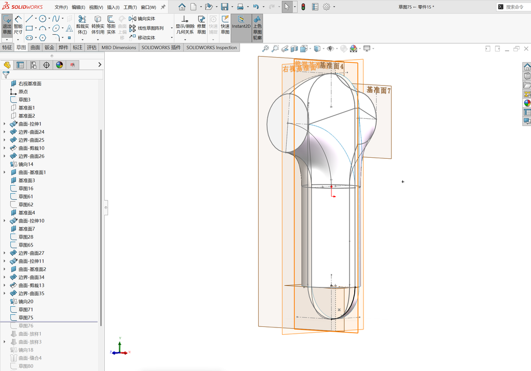Click Convert Entities (转换实体引用) tool
Image resolution: width=531 pixels, height=371 pixels.
point(97,25)
